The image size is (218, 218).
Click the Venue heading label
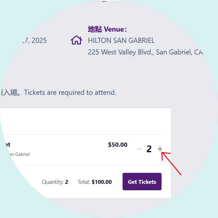tap(115, 29)
